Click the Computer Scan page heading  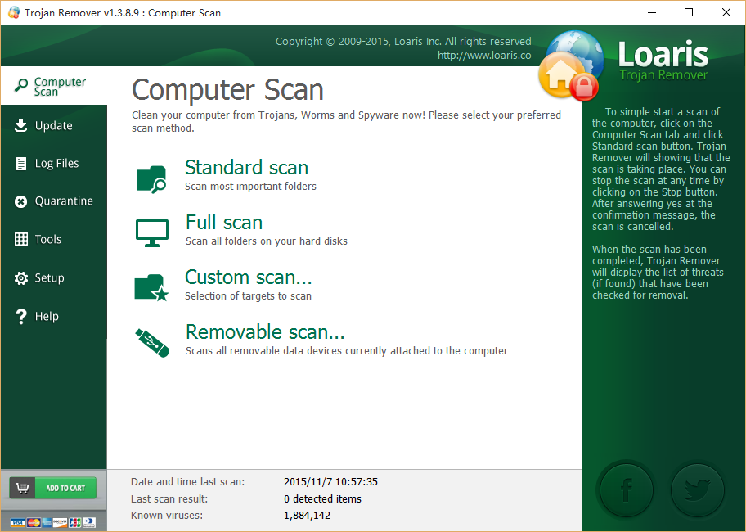[227, 89]
